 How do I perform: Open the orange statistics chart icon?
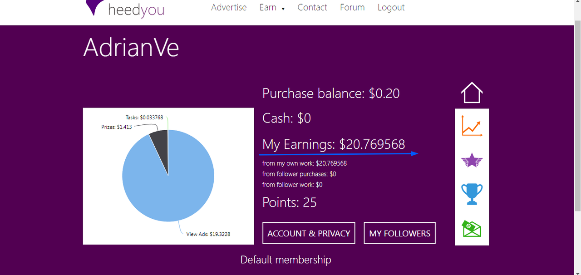pyautogui.click(x=472, y=126)
